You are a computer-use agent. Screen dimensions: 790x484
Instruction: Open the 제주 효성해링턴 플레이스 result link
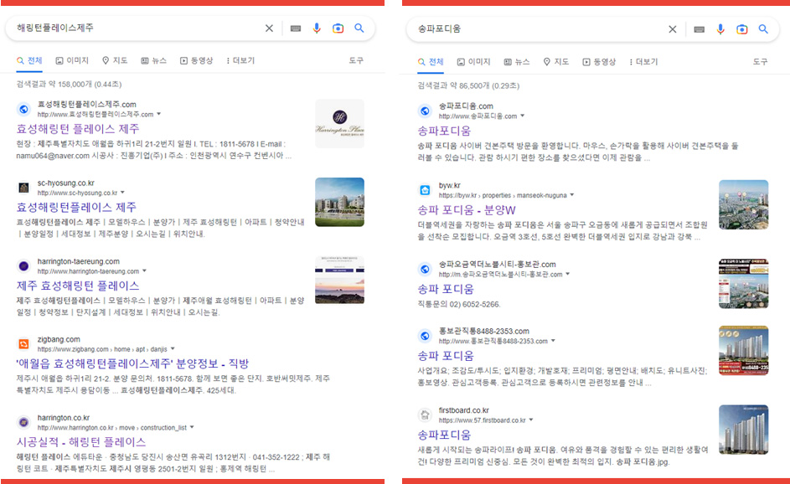pos(78,286)
